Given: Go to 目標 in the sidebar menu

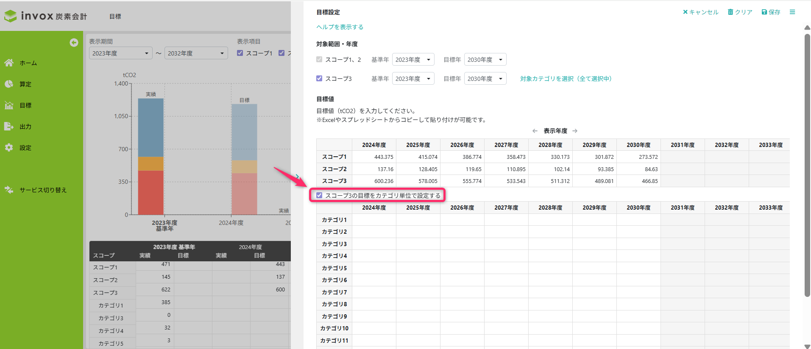Looking at the screenshot, I should (25, 105).
